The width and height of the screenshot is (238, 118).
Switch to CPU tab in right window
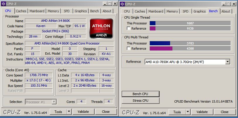[x=127, y=11]
